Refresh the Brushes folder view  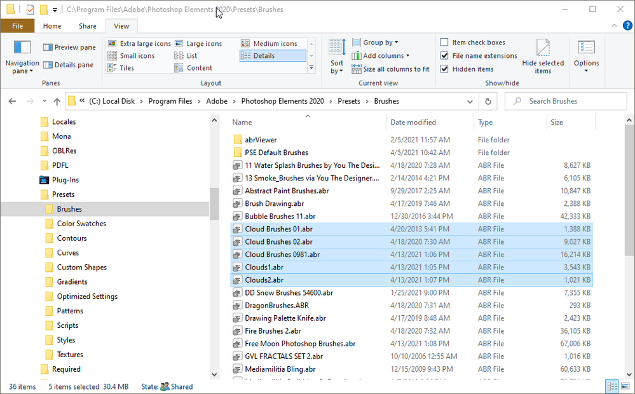tap(488, 101)
